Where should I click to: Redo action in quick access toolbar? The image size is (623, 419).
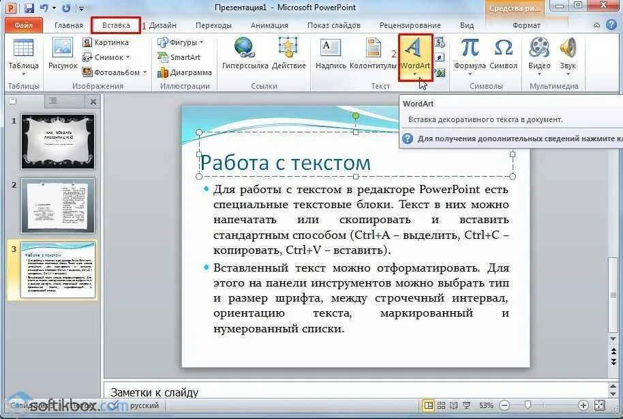66,8
